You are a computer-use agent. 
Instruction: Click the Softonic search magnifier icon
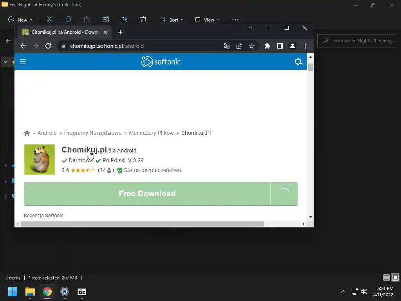(298, 62)
